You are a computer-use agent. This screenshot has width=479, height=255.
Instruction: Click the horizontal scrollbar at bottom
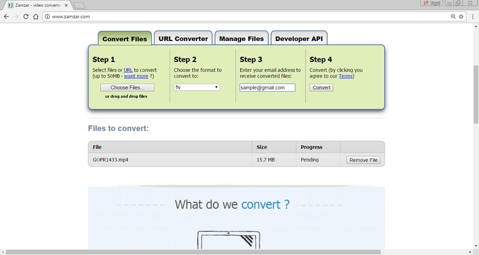click(193, 252)
